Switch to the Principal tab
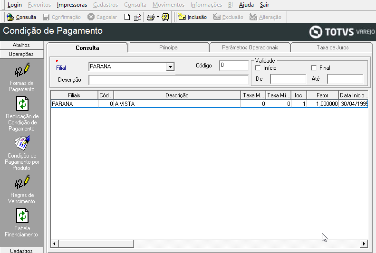This screenshot has height=253, width=376. tap(169, 47)
